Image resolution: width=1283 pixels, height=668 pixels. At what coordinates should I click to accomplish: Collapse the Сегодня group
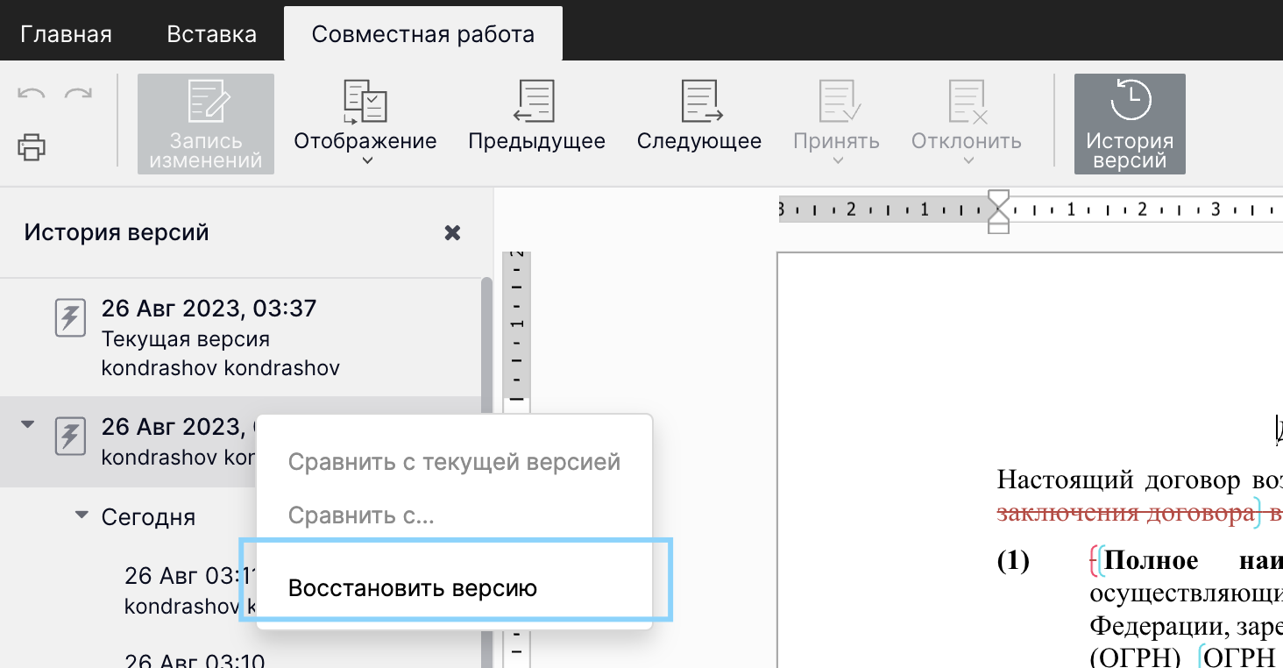82,515
